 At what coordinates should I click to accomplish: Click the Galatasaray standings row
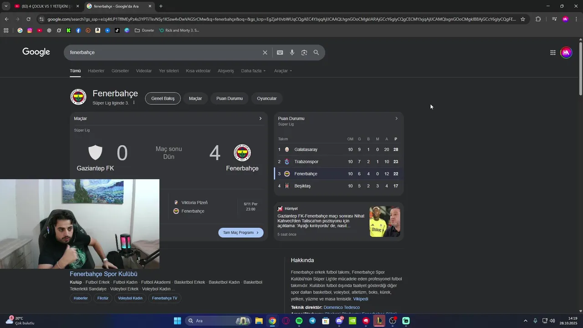[338, 149]
